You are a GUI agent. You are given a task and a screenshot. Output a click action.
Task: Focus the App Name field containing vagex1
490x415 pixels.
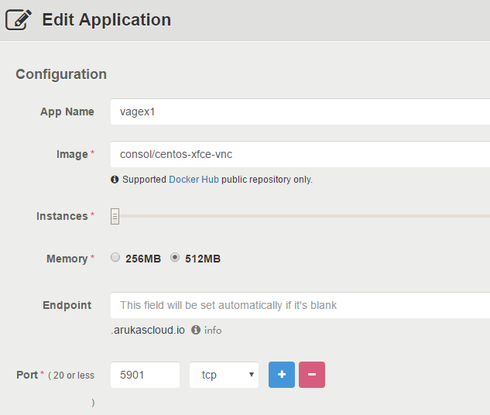pyautogui.click(x=300, y=111)
